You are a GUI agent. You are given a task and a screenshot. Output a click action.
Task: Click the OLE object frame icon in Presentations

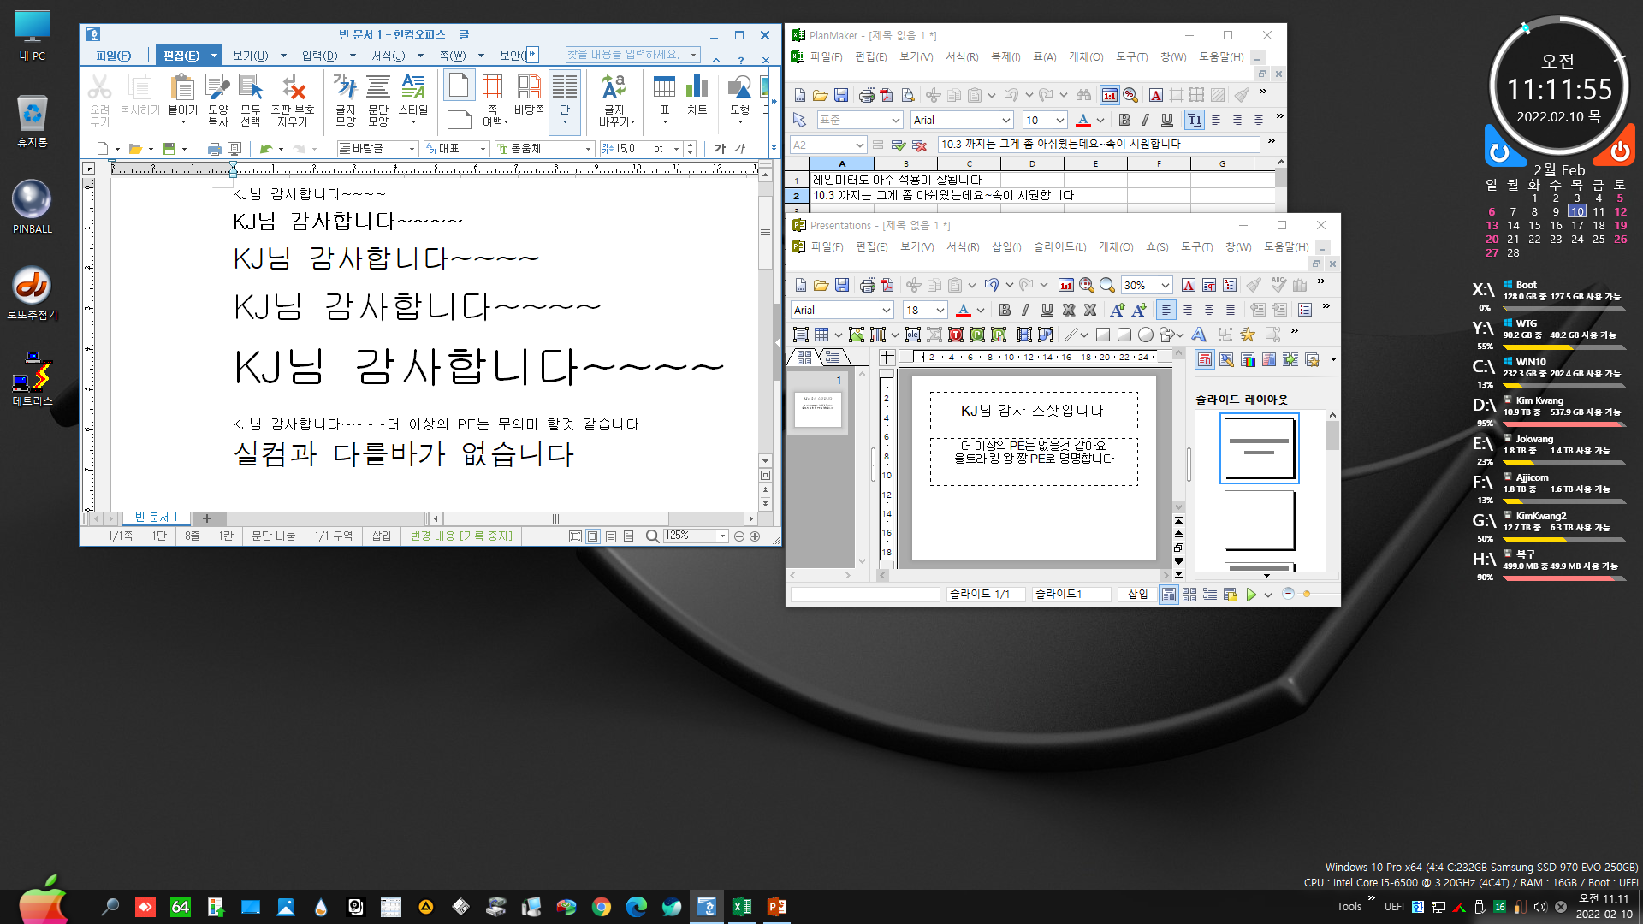[913, 335]
